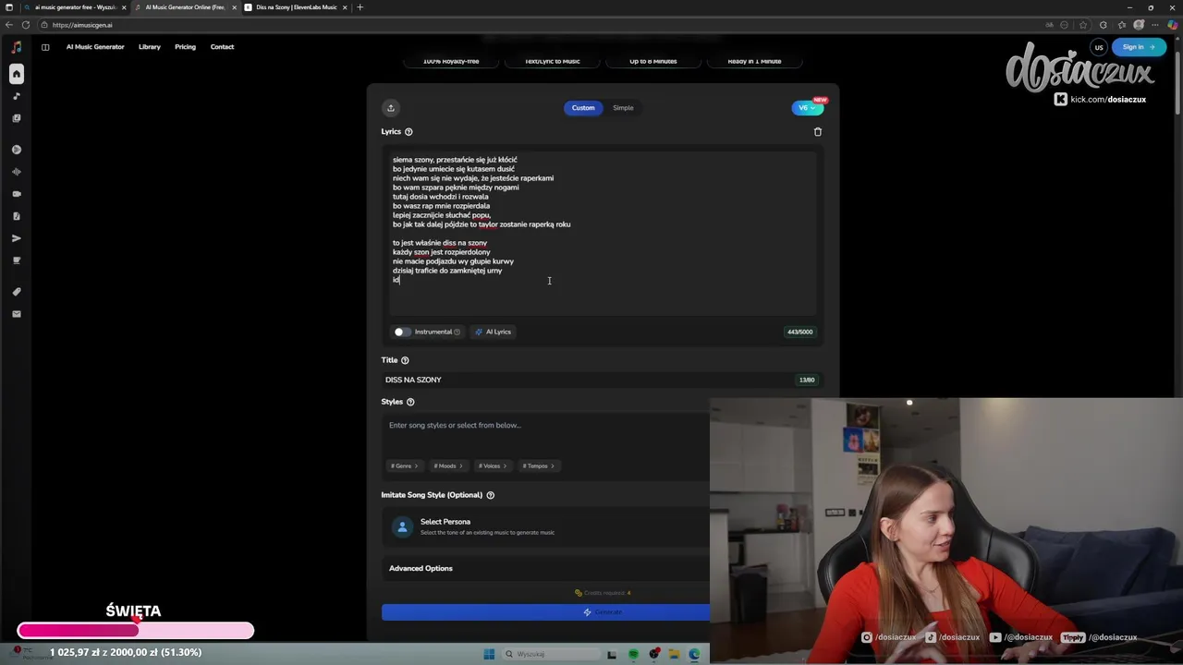Screen dimensions: 1183x665
Task: Expand the # Genre style selector
Action: click(x=404, y=465)
